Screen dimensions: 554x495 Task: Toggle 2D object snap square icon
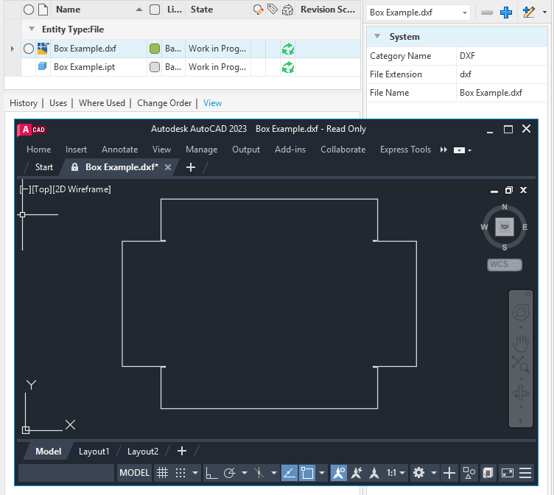(x=307, y=473)
